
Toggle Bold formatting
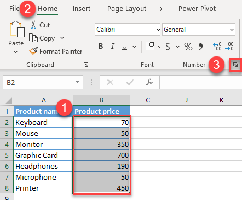[101, 47]
